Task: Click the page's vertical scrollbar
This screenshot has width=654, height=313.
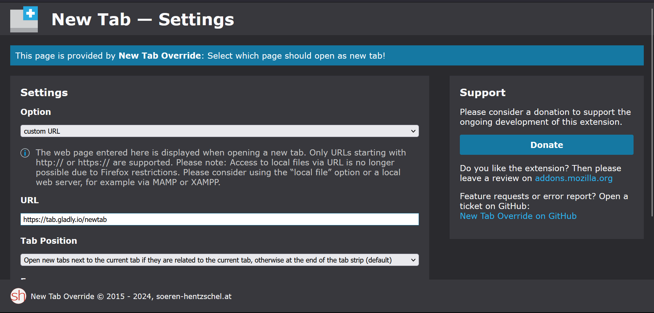Action: (652, 113)
